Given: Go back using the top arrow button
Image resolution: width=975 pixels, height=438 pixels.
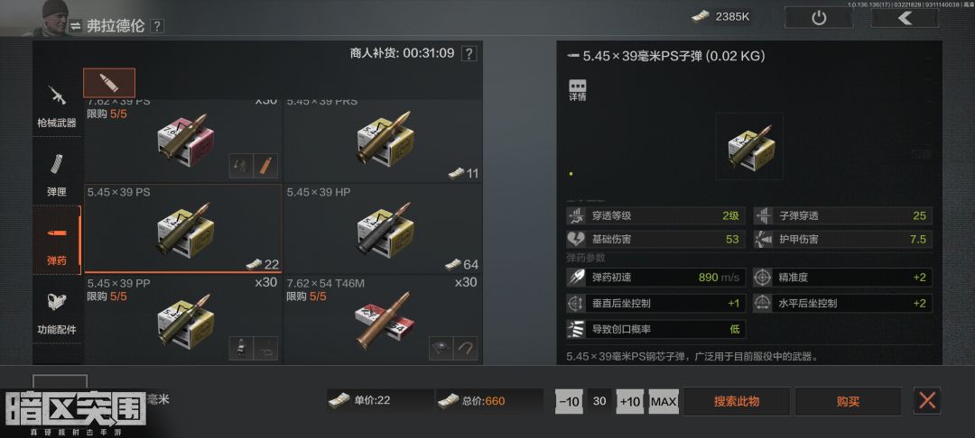Looking at the screenshot, I should (905, 18).
